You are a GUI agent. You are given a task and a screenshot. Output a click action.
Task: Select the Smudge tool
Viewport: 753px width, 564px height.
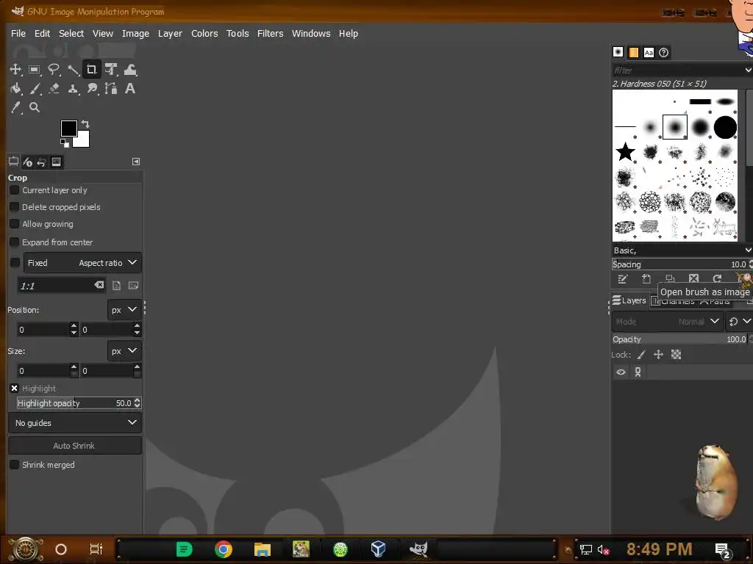pos(92,88)
